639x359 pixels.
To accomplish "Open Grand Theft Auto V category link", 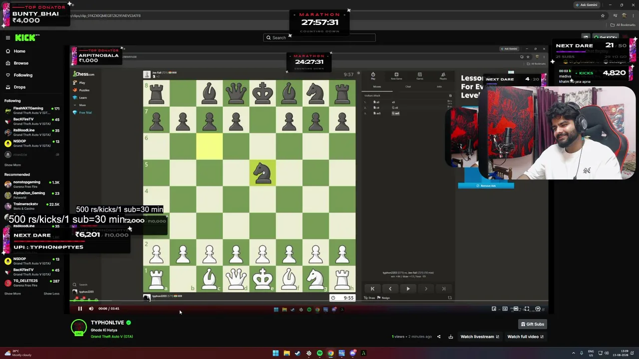I will point(112,337).
